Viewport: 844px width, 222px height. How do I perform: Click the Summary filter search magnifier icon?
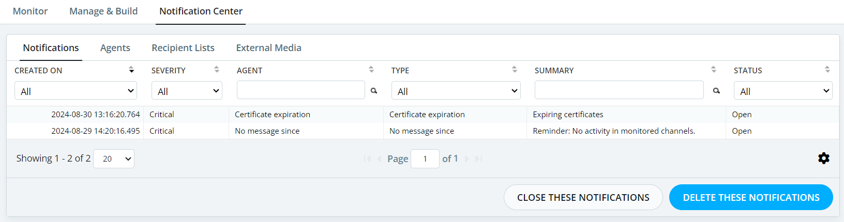click(x=716, y=91)
